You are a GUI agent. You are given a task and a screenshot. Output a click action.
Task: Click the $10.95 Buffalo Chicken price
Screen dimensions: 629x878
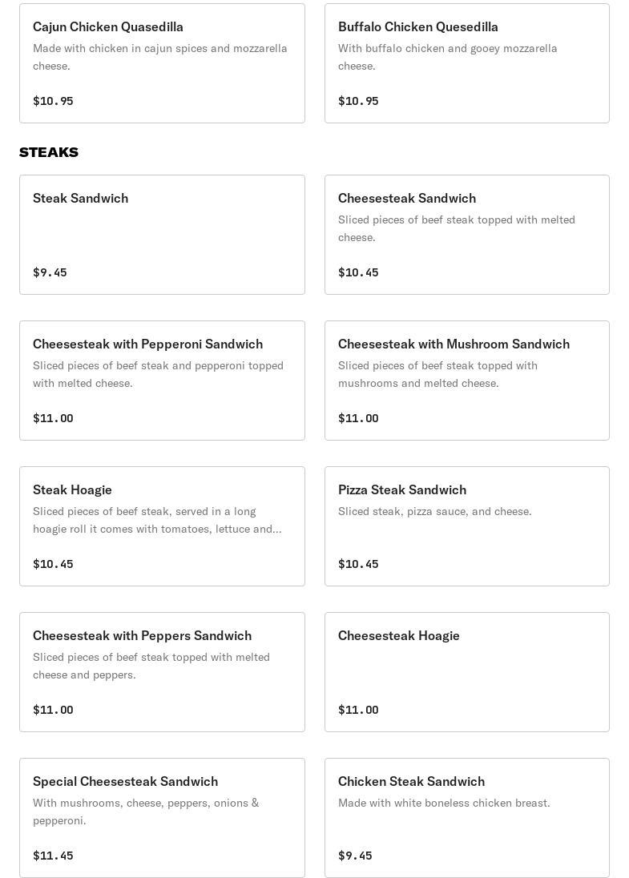click(x=358, y=101)
